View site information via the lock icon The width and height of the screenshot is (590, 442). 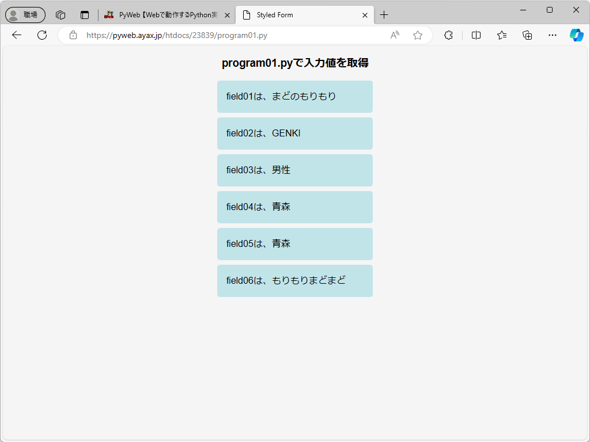click(73, 35)
